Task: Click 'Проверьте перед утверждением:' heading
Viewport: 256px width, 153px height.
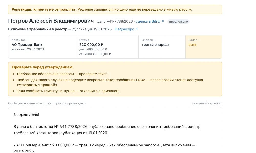Action: click(43, 67)
